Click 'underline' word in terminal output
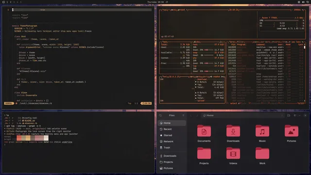The image size is (311, 175). point(67,142)
